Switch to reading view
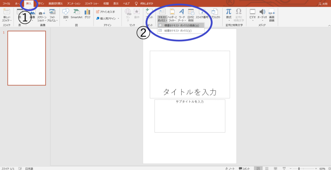The image size is (331, 170). pyautogui.click(x=275, y=168)
